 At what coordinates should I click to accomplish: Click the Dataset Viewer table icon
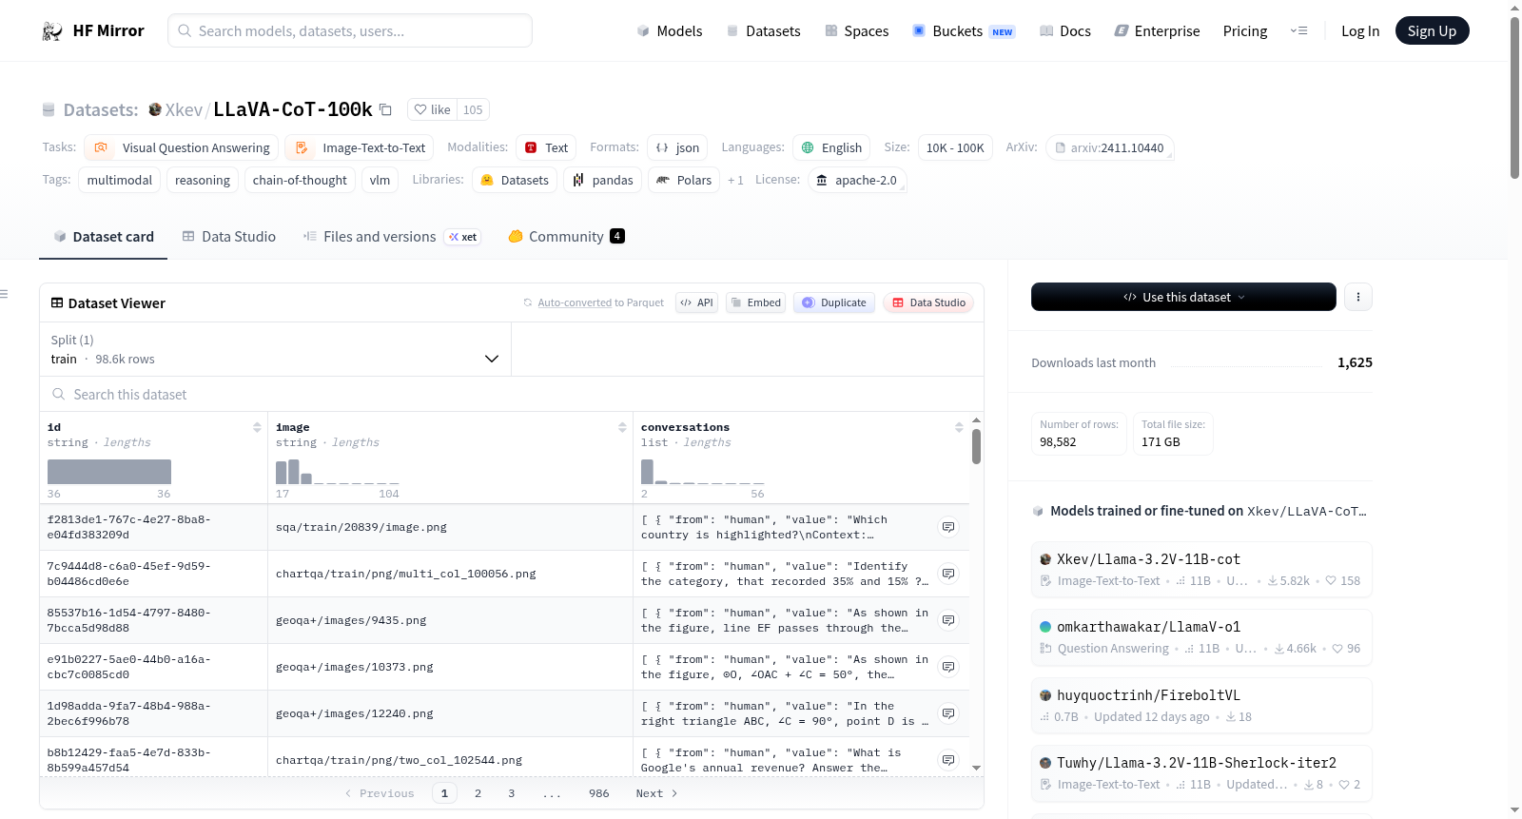click(57, 302)
